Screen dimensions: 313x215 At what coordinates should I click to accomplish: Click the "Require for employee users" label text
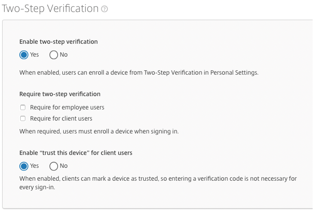(67, 108)
